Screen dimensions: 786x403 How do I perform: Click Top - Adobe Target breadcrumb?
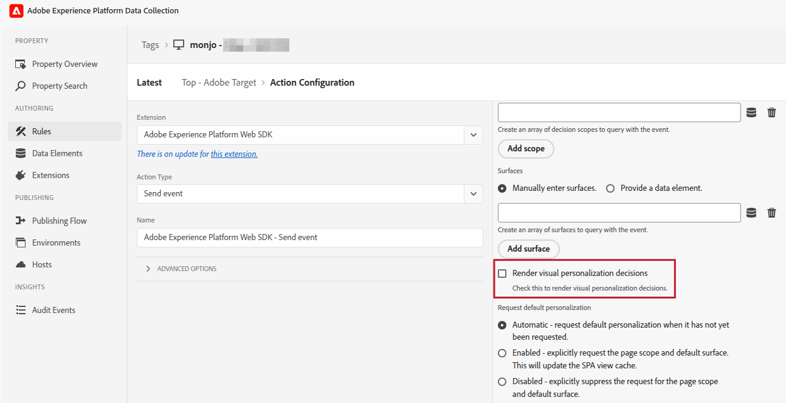coord(219,83)
